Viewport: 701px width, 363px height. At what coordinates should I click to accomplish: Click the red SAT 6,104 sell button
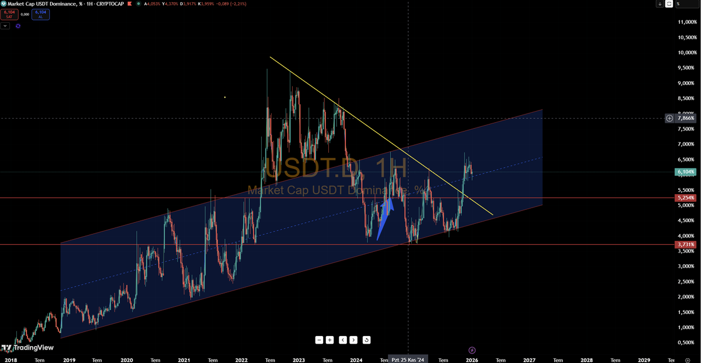pyautogui.click(x=8, y=14)
